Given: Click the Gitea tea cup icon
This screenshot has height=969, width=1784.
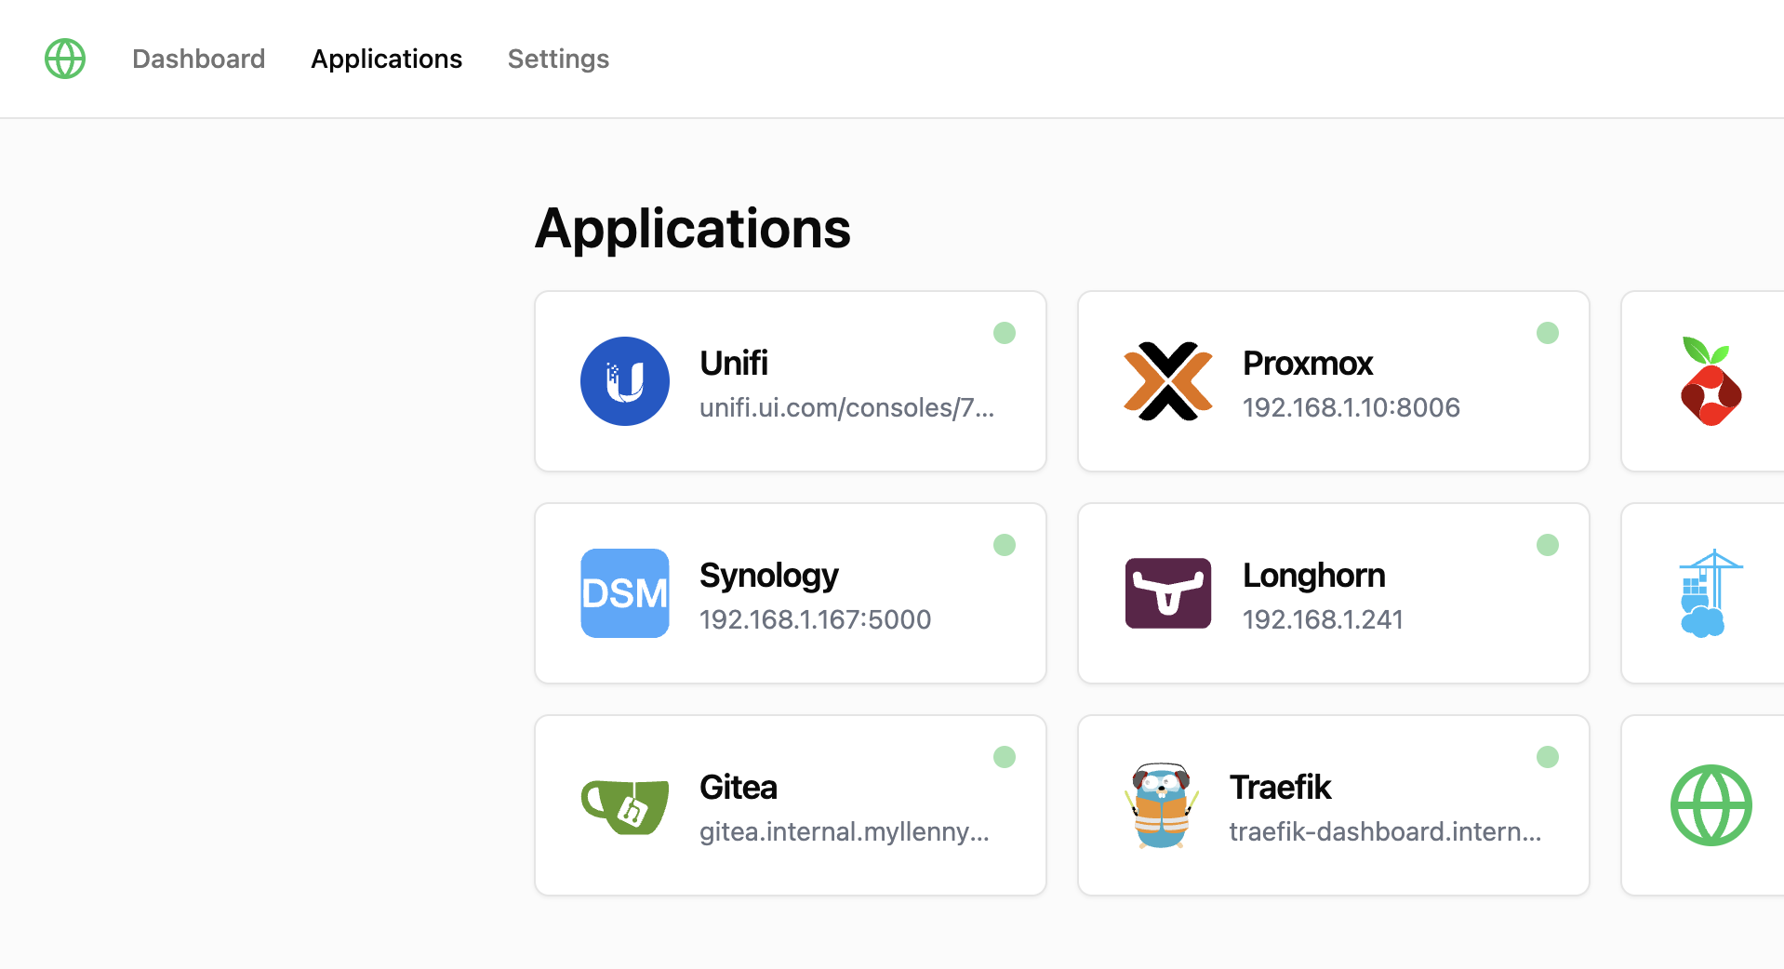Looking at the screenshot, I should 625,805.
